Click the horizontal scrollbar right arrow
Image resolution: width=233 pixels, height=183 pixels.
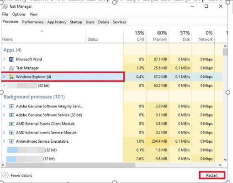click(x=220, y=165)
